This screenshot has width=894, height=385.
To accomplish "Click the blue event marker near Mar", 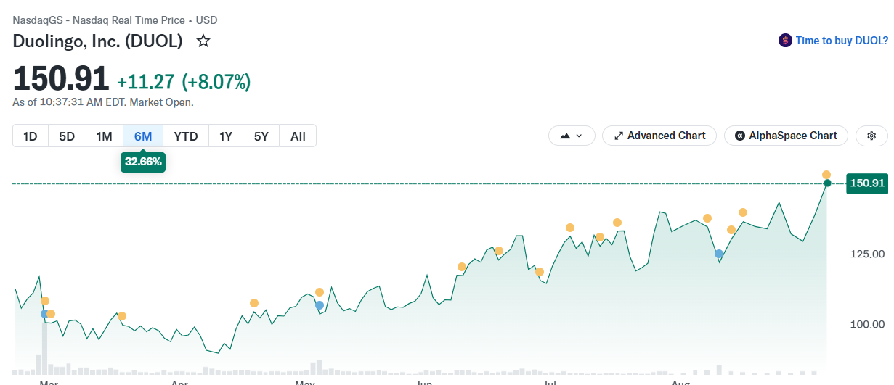I will (x=44, y=314).
